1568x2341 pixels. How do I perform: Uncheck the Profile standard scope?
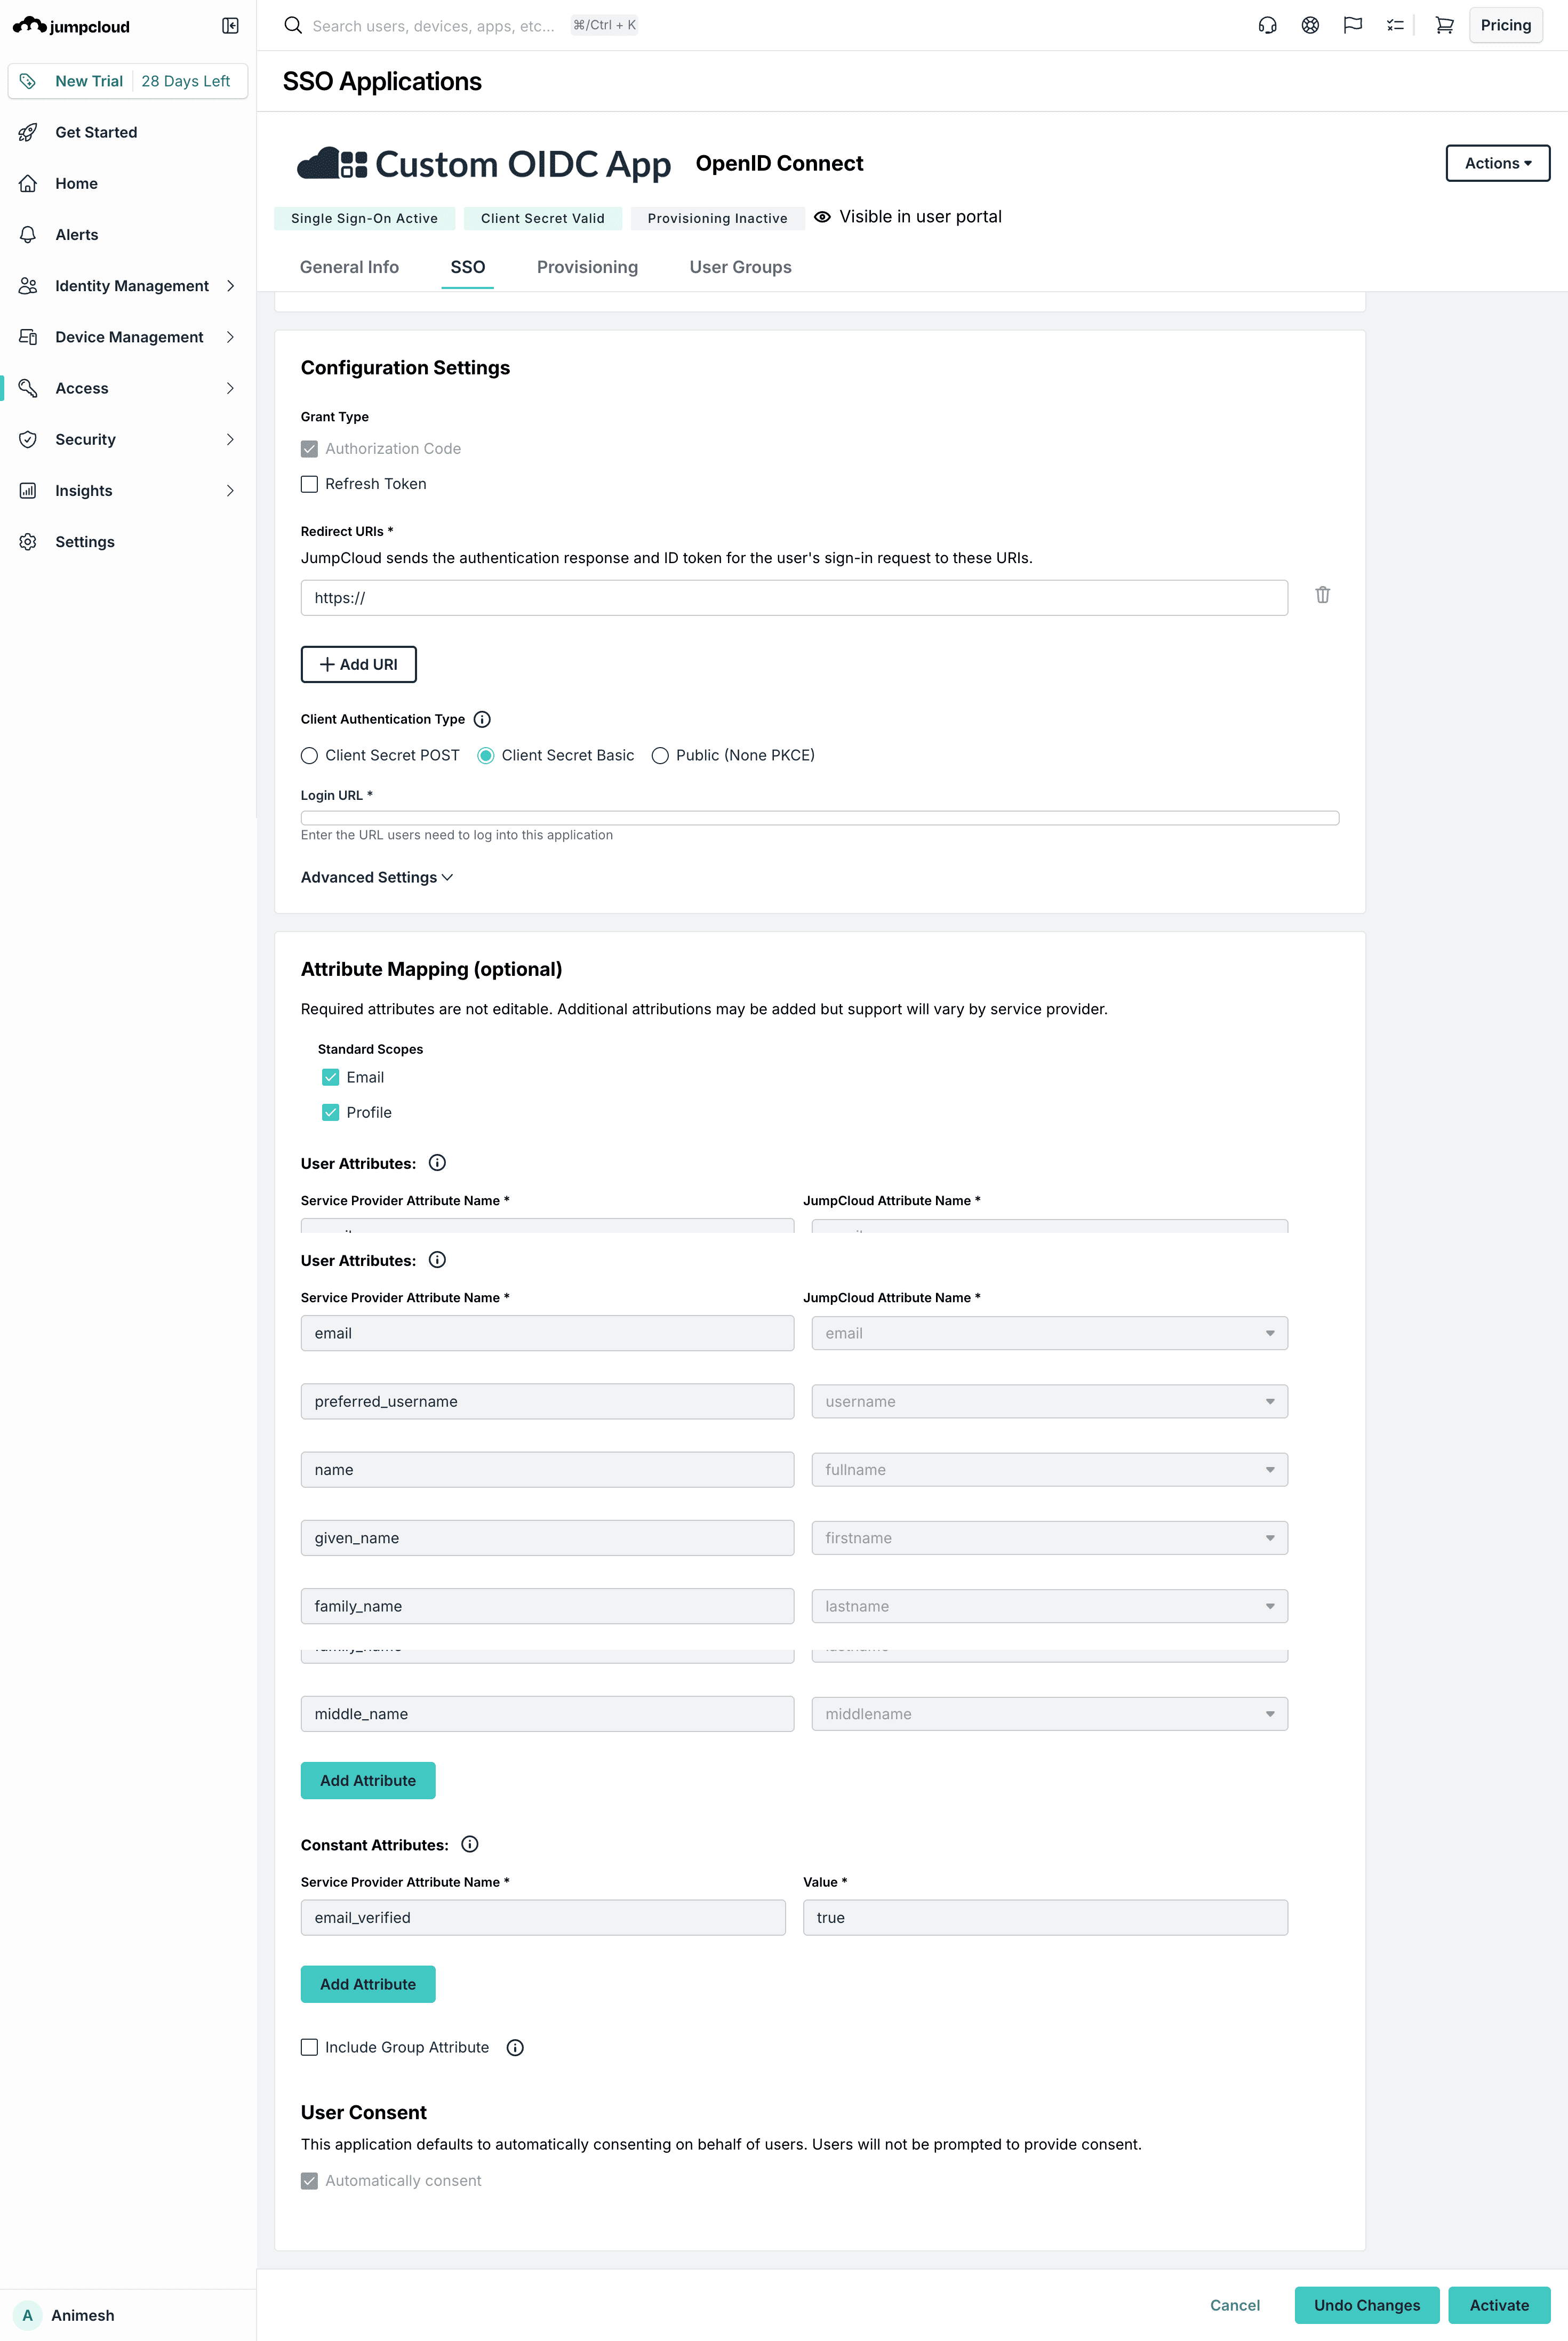pyautogui.click(x=331, y=1112)
